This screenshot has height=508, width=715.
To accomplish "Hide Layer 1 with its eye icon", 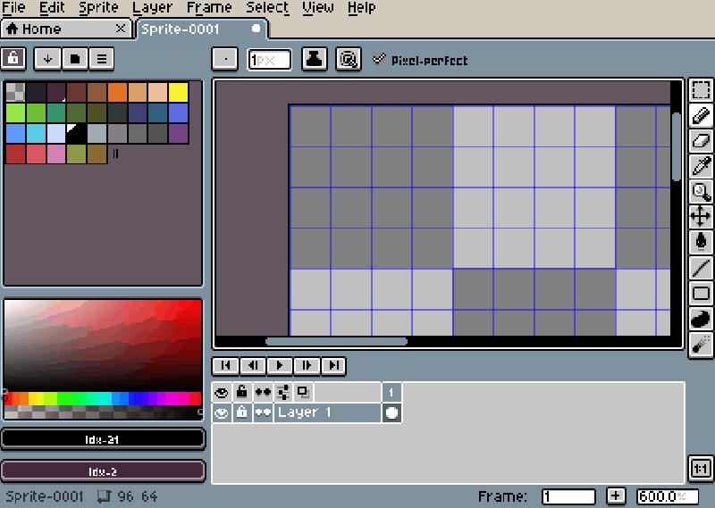I will pyautogui.click(x=222, y=412).
